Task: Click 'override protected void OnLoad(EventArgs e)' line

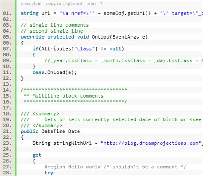Action: 84,37
